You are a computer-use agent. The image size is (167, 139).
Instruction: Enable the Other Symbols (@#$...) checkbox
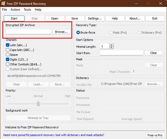(8, 64)
